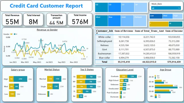Click the Single 12M teal bar
The height and width of the screenshot is (103, 184).
point(56,86)
